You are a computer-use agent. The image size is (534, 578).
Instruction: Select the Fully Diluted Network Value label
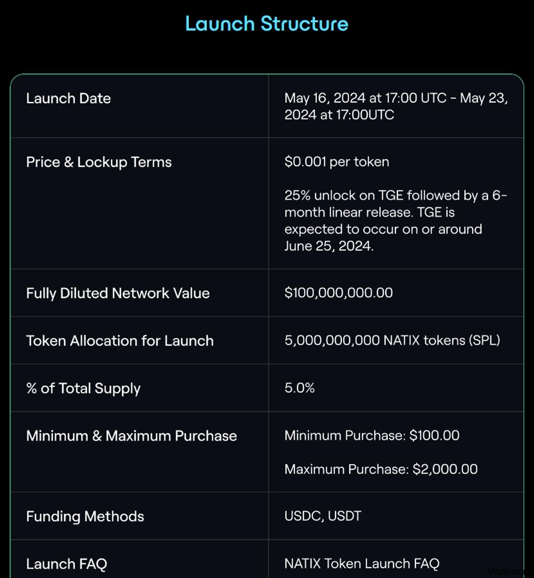pyautogui.click(x=118, y=293)
